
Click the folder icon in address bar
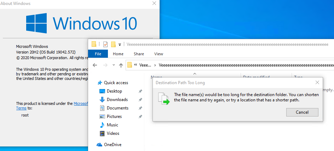point(129,65)
